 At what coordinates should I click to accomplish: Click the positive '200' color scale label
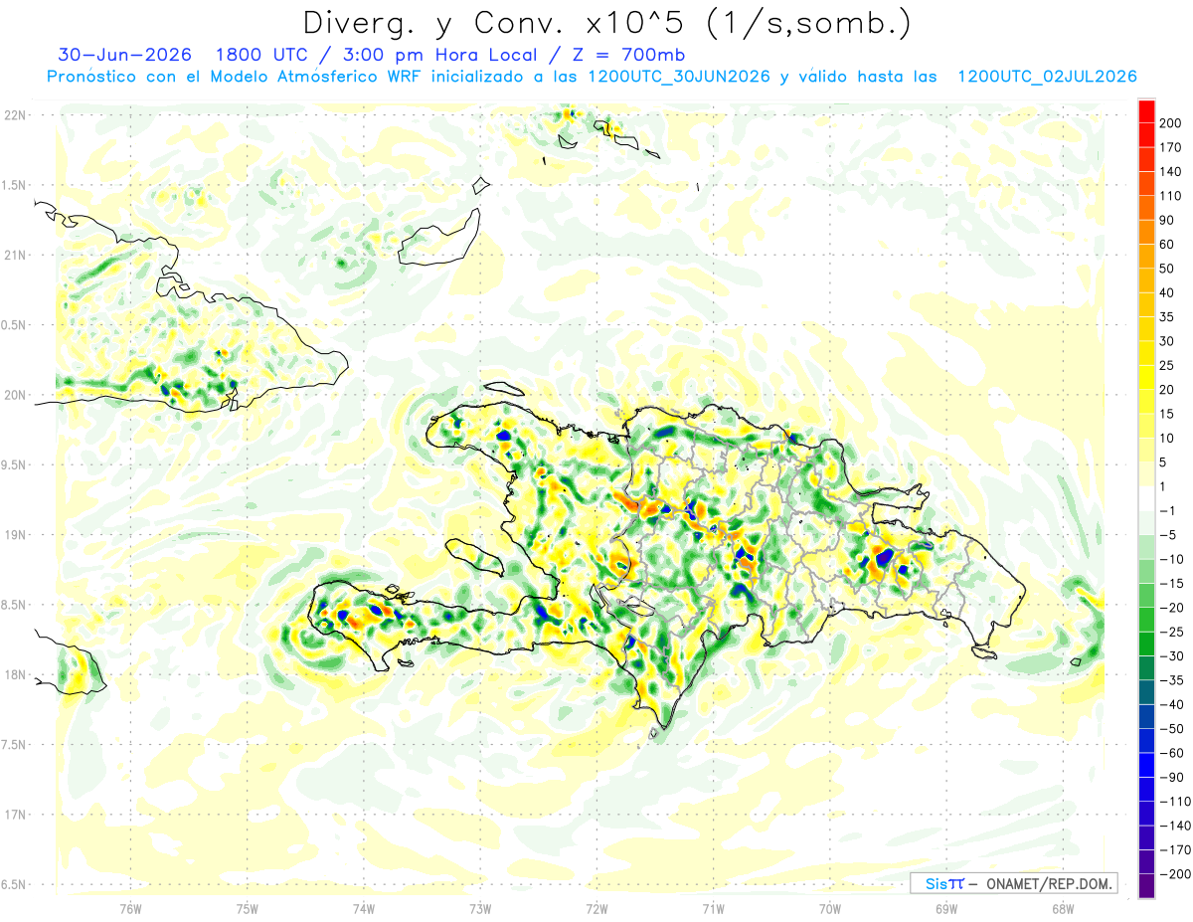tap(1170, 123)
